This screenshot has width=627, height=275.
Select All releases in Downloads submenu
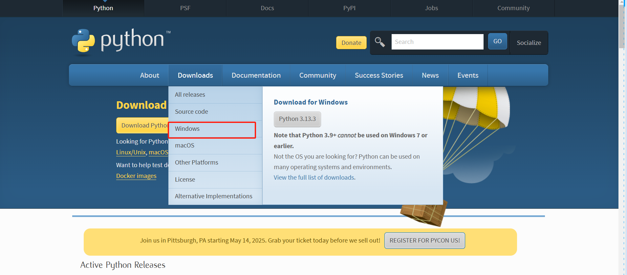(215, 95)
